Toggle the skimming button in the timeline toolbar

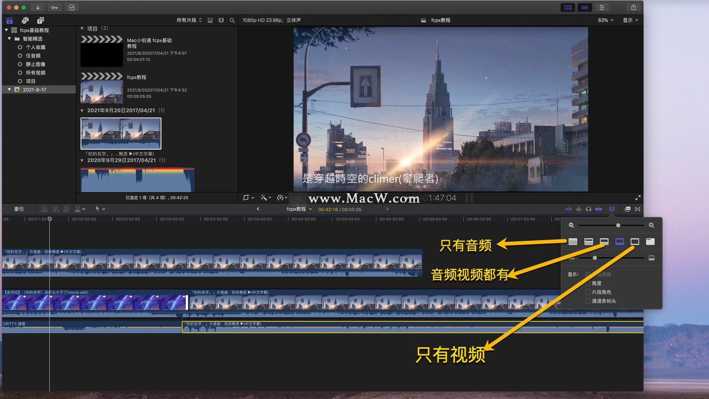point(568,209)
